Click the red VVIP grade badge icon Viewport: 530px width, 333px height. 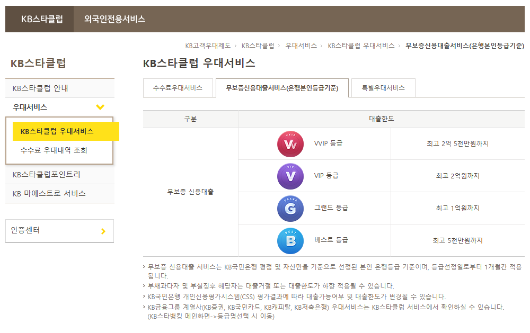coord(290,144)
